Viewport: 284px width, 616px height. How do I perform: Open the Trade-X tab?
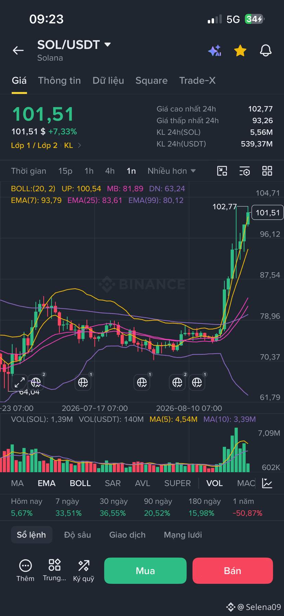point(197,80)
